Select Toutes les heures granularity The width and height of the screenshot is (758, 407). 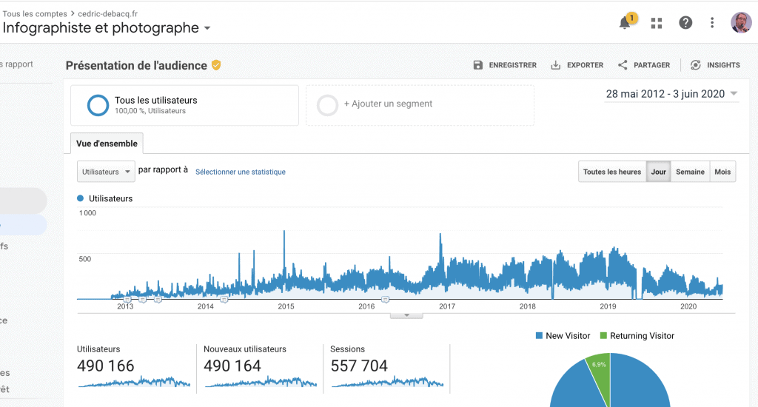[x=612, y=172]
